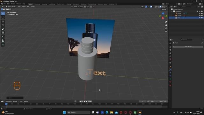Collapse the Collection tree in outliner
The image size is (204, 115).
point(172,11)
